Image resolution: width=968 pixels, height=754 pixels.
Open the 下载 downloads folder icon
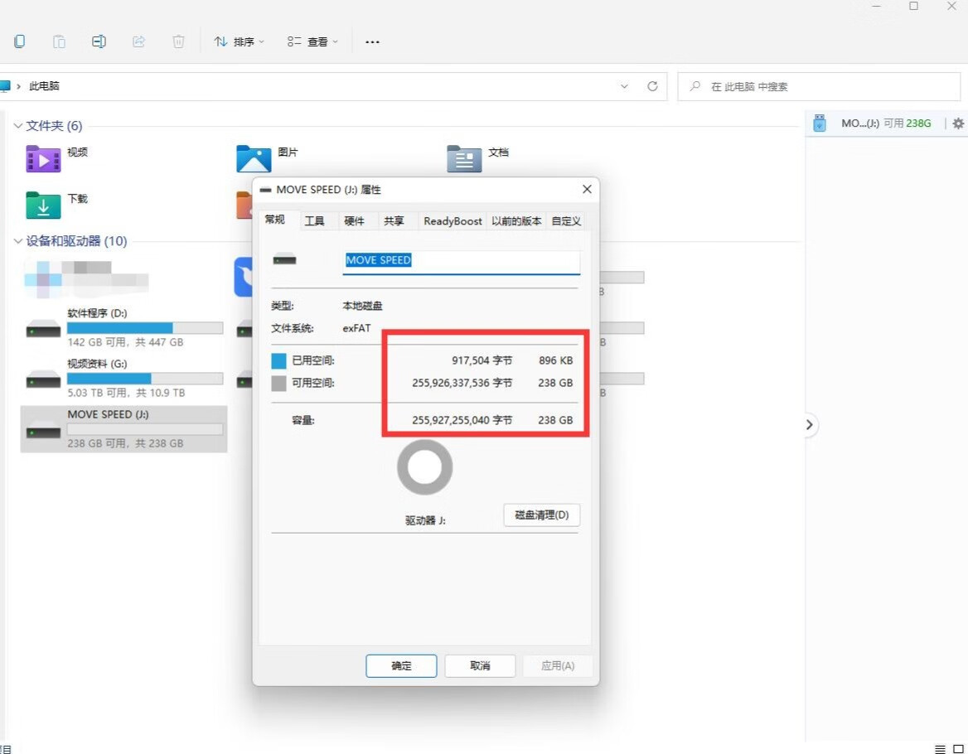(43, 205)
